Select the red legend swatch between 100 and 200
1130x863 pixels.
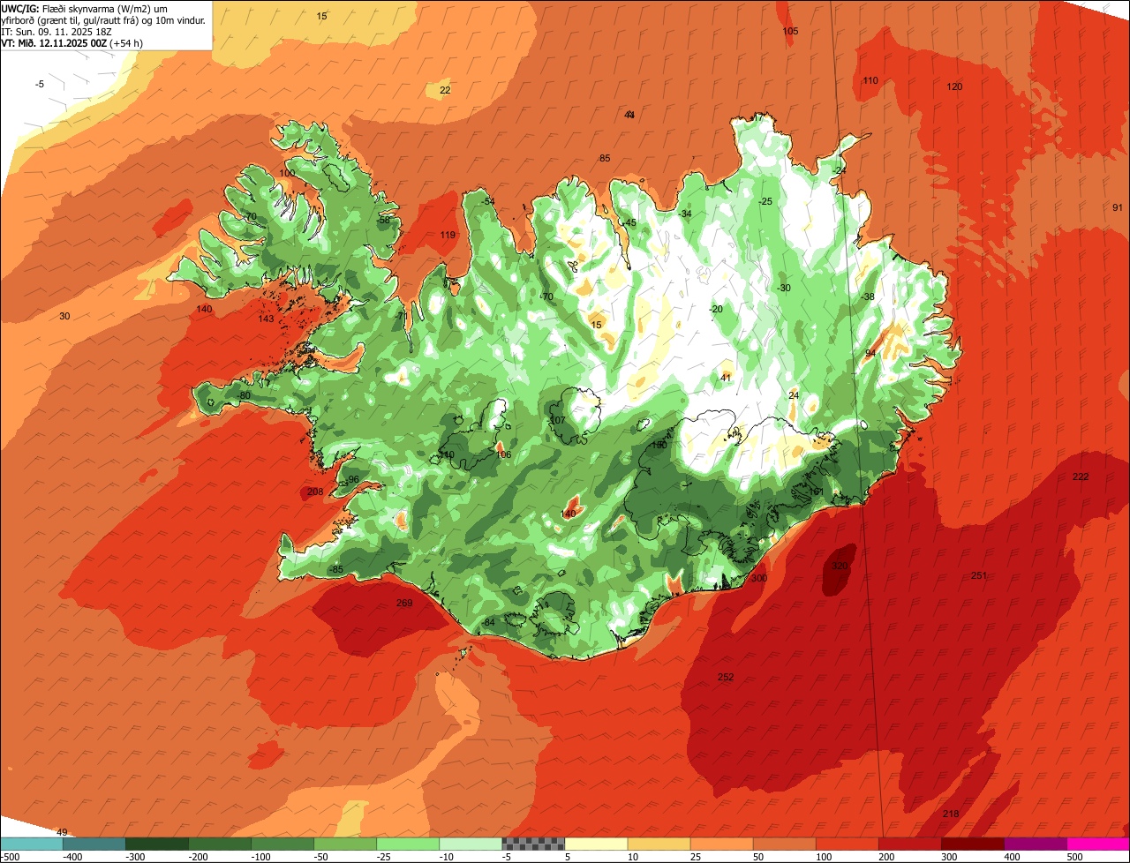[848, 844]
